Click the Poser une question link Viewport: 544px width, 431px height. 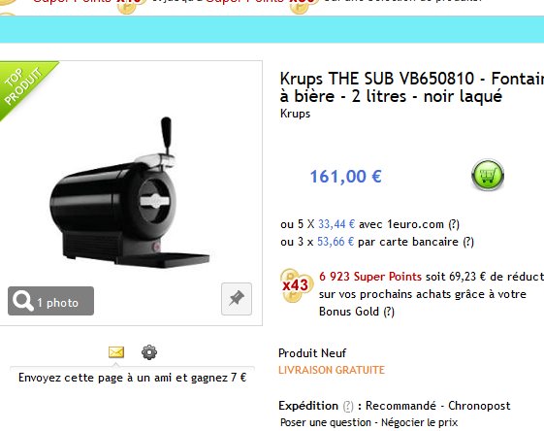point(326,422)
